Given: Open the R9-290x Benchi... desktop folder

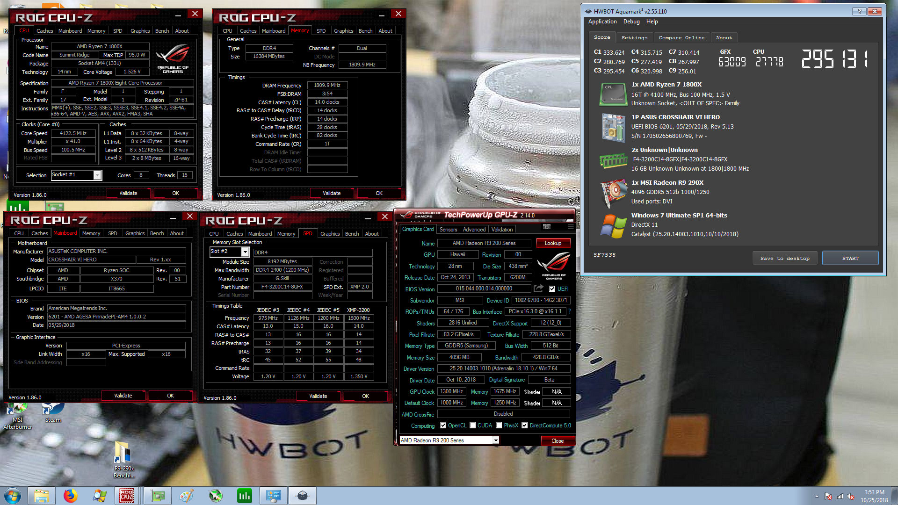Looking at the screenshot, I should click(124, 460).
